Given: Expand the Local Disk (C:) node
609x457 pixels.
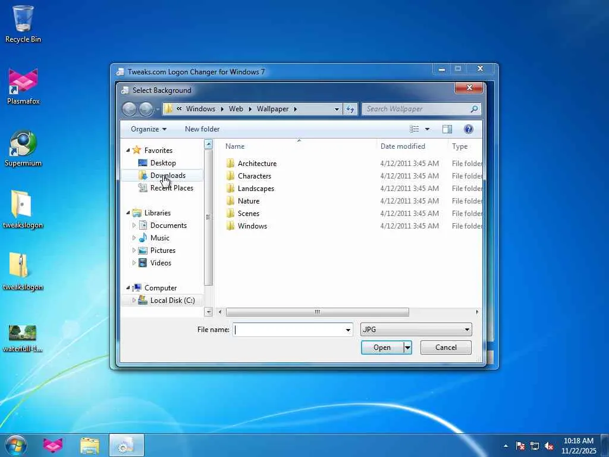Looking at the screenshot, I should pyautogui.click(x=134, y=301).
